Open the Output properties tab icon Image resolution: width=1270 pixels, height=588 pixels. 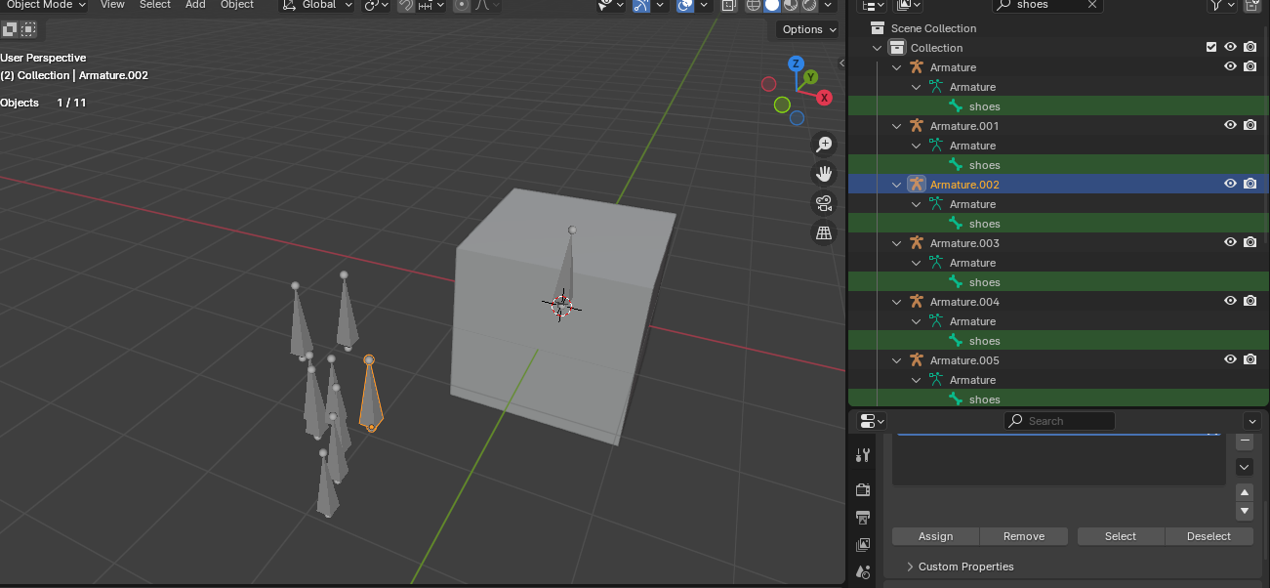click(863, 517)
